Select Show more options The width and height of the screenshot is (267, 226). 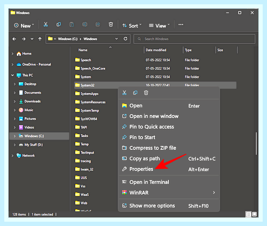pyautogui.click(x=169, y=206)
